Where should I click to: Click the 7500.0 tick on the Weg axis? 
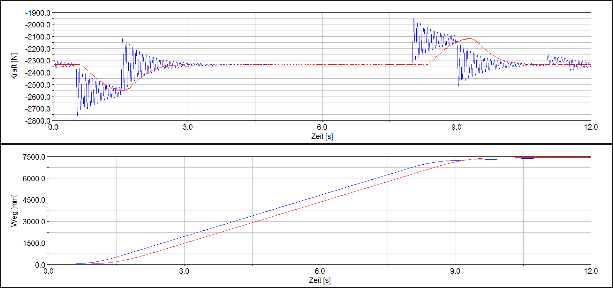pyautogui.click(x=34, y=157)
